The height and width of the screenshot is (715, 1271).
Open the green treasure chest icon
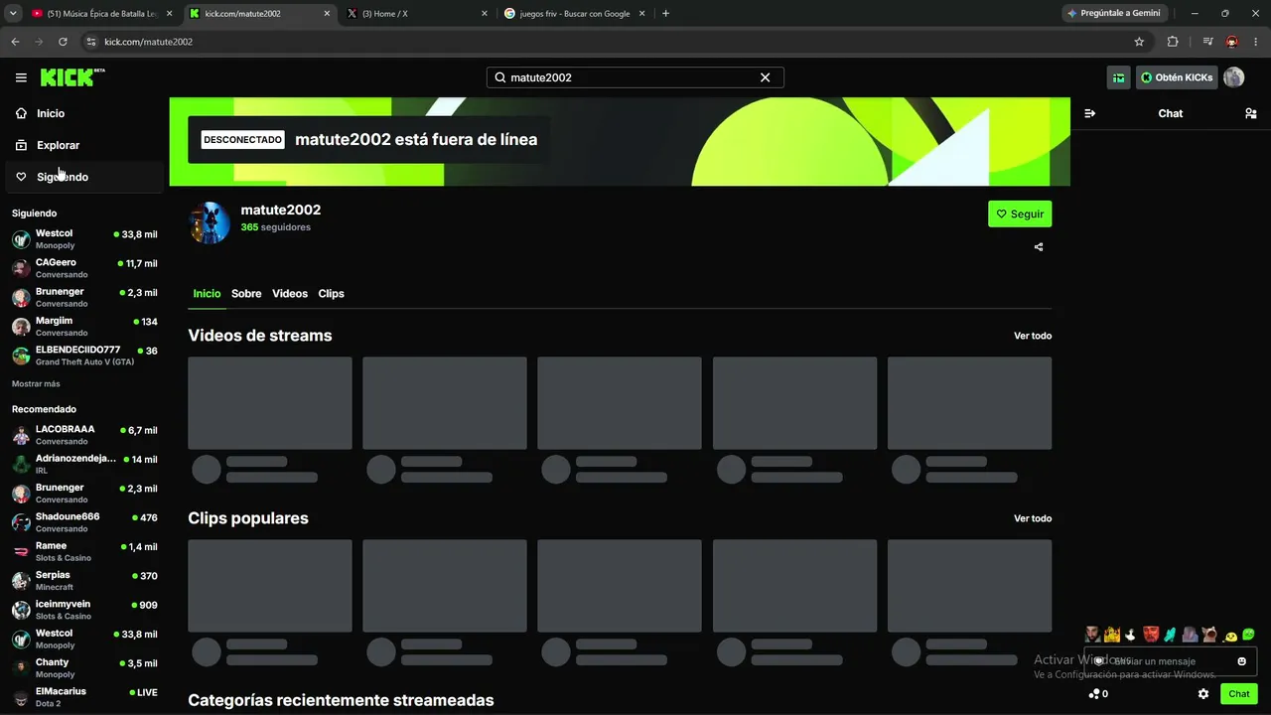1119,77
